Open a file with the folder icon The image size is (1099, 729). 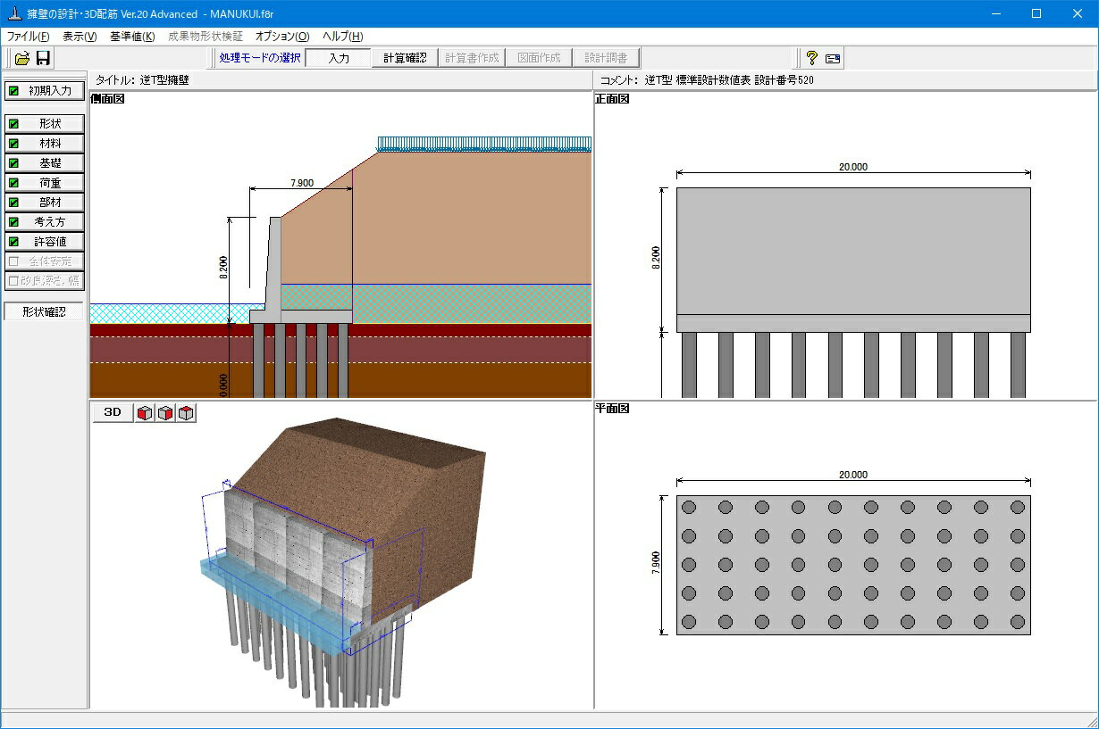pos(22,58)
